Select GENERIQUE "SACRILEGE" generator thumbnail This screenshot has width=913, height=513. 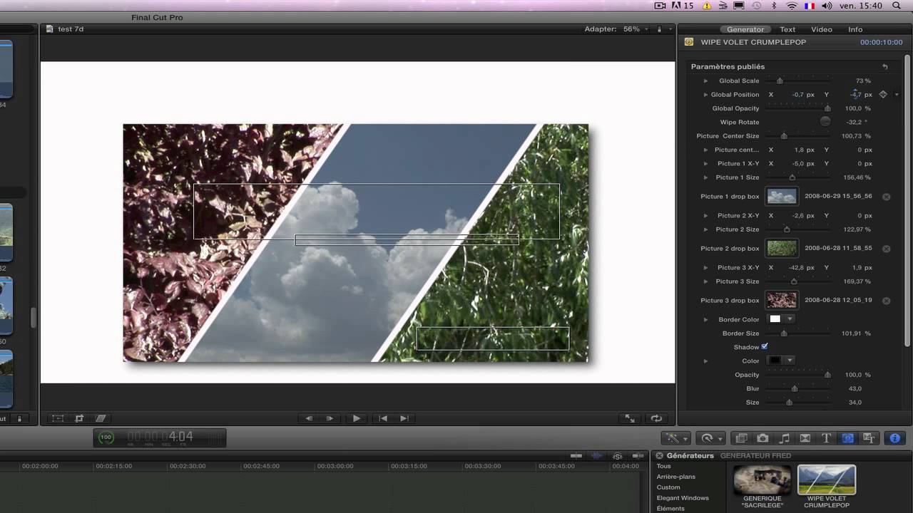pyautogui.click(x=762, y=480)
